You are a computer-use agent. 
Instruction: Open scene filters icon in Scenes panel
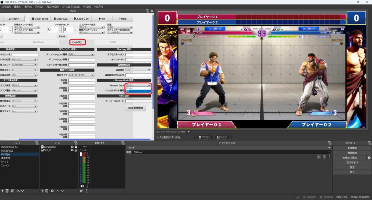pos(13,191)
